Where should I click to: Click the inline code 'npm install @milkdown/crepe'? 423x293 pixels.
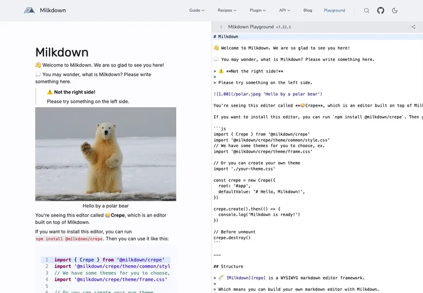pos(69,239)
